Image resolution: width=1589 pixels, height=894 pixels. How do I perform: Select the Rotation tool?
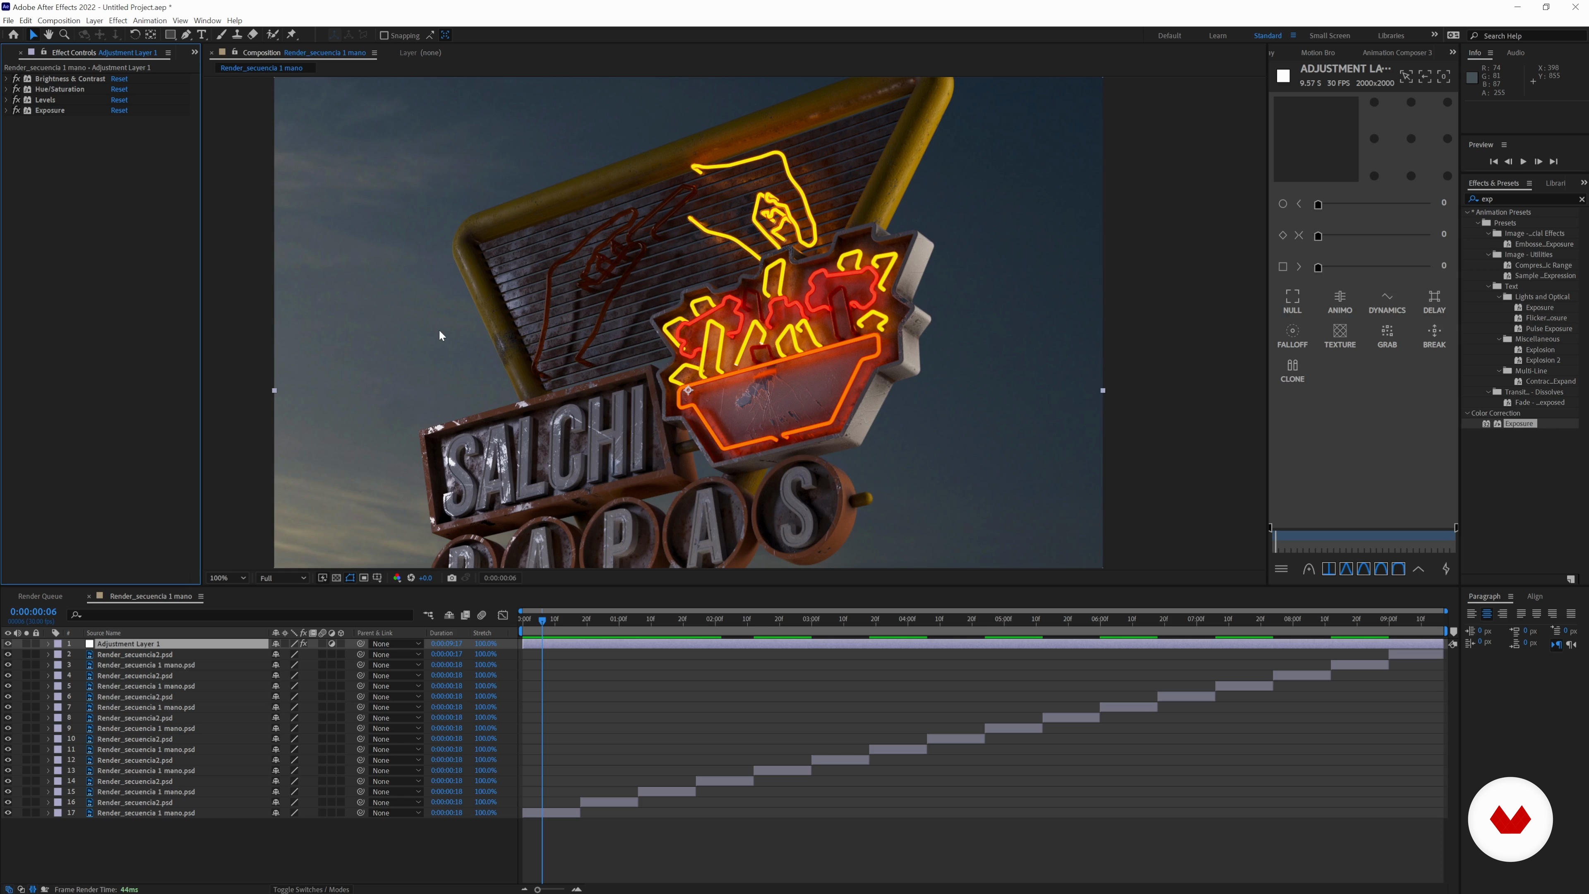tap(134, 35)
